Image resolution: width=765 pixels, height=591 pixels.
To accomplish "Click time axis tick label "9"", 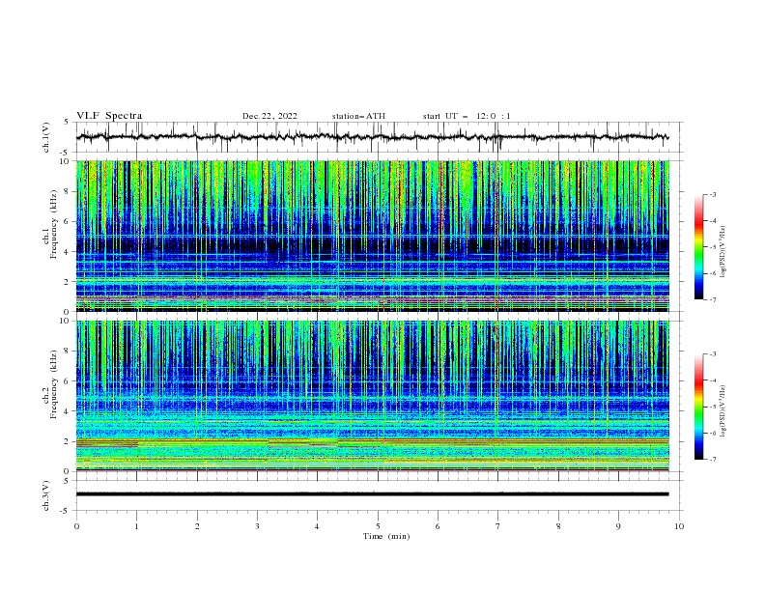I will point(618,526).
